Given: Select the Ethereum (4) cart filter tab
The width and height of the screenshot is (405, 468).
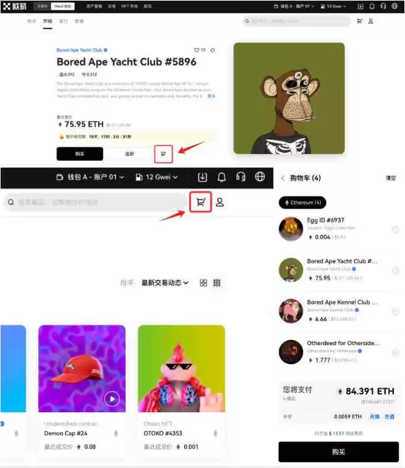Looking at the screenshot, I should [303, 203].
